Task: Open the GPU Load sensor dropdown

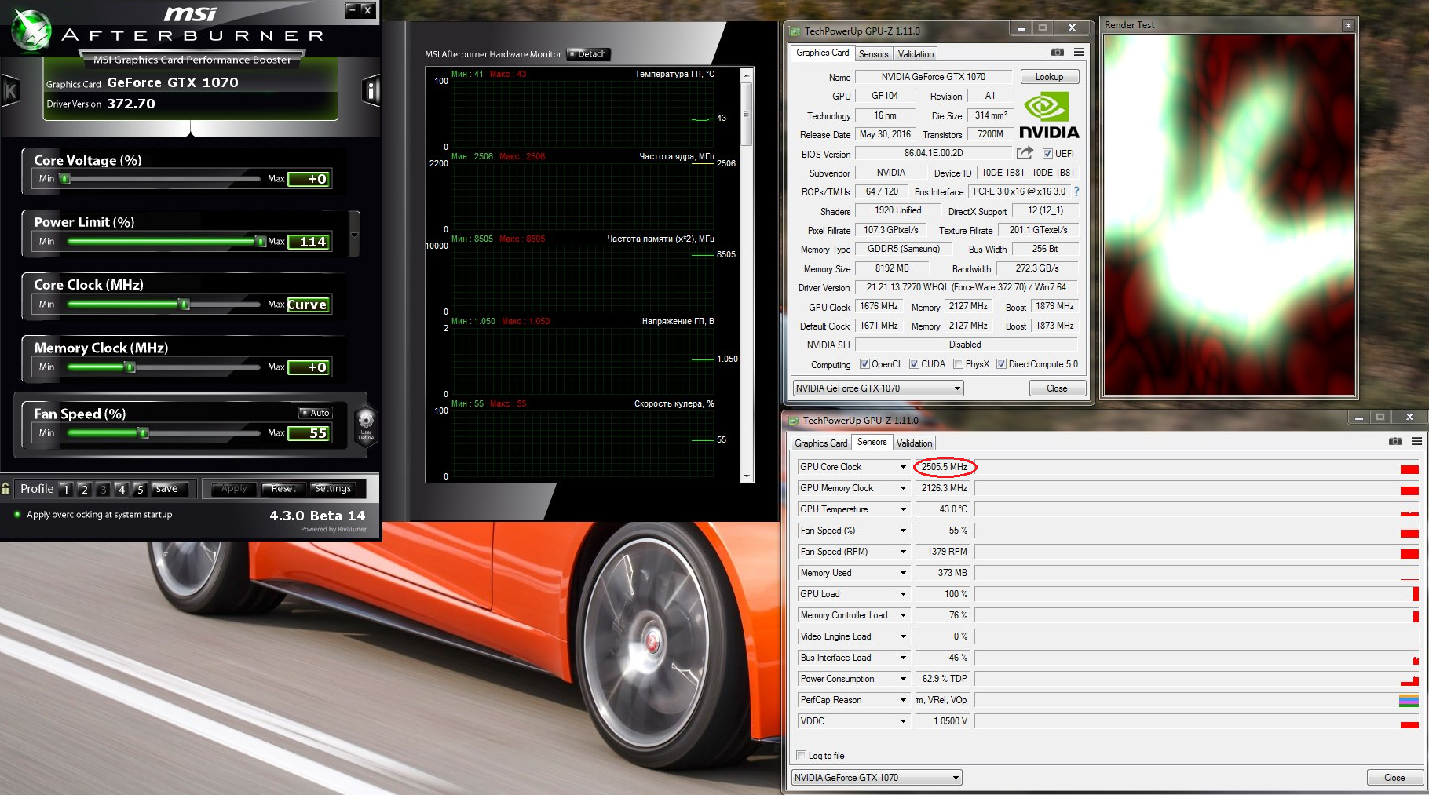Action: click(x=903, y=594)
